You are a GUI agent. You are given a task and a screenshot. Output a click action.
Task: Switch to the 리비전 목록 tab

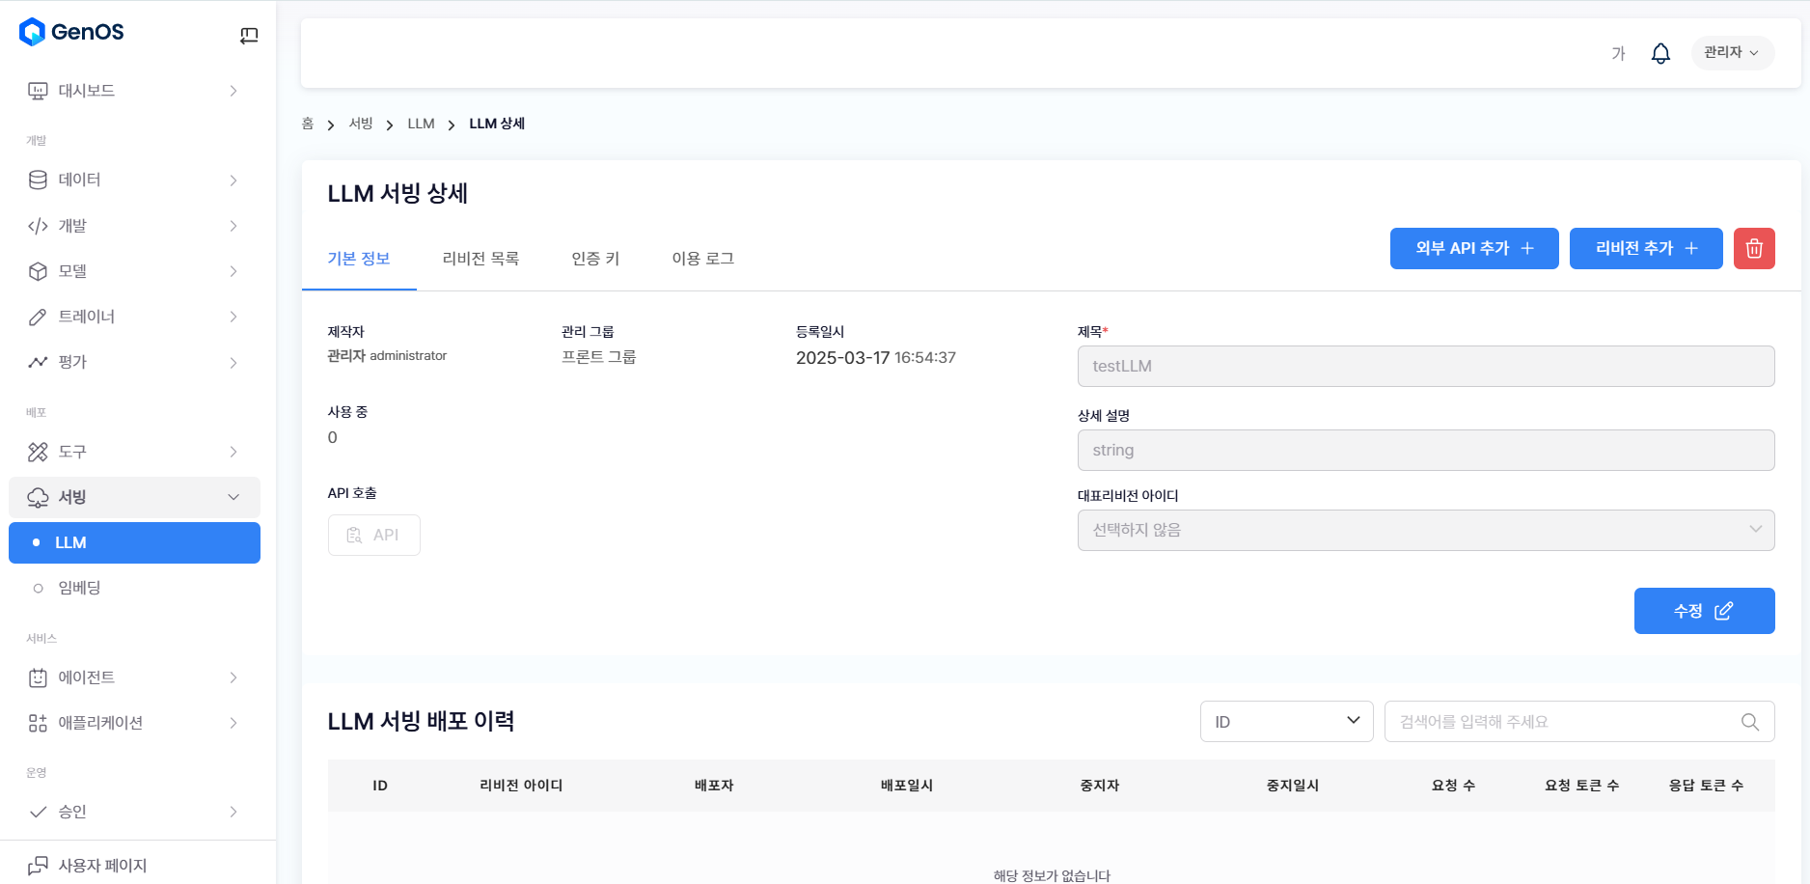(480, 259)
